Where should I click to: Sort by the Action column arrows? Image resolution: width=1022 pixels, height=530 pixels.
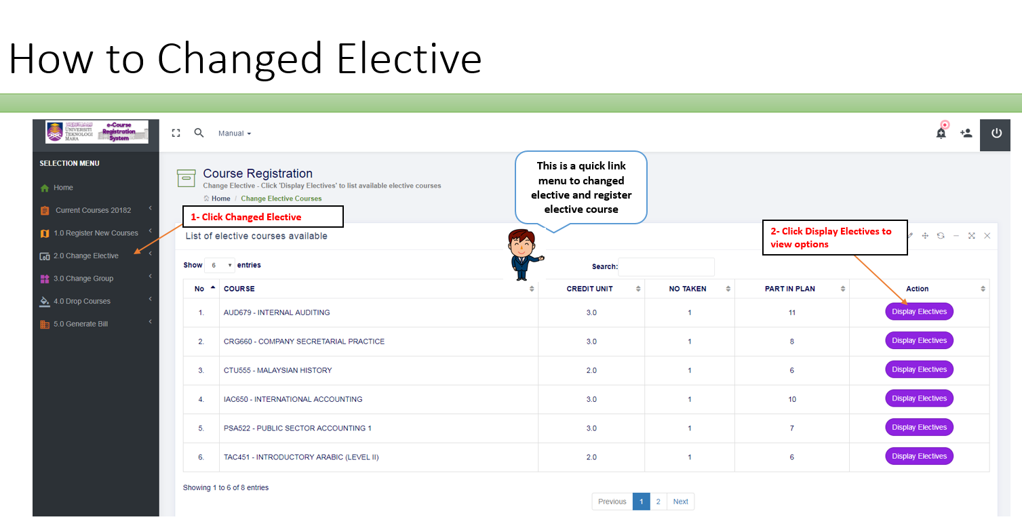coord(983,289)
